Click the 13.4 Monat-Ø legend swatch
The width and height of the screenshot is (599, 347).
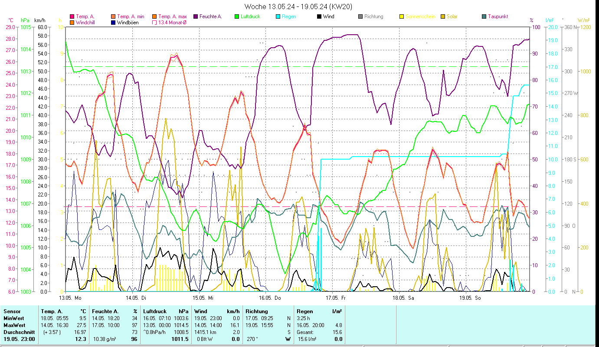tap(155, 22)
